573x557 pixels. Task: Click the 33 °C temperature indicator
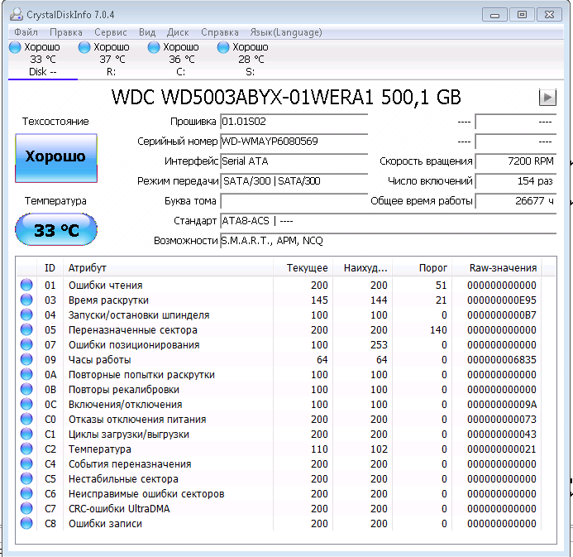click(55, 229)
